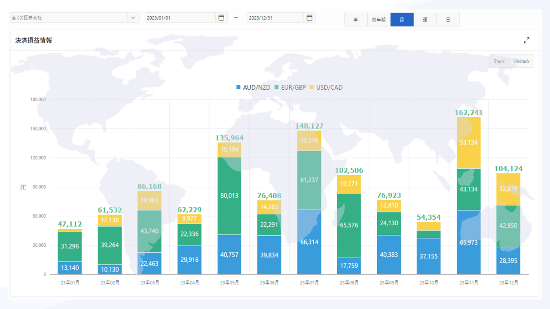
Task: Click the 23年05月 axis label
Action: click(229, 283)
